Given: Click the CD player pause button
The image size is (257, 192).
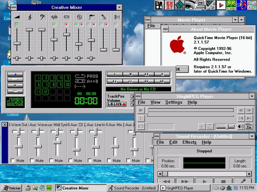Looking at the screenshot, I should point(146,74).
